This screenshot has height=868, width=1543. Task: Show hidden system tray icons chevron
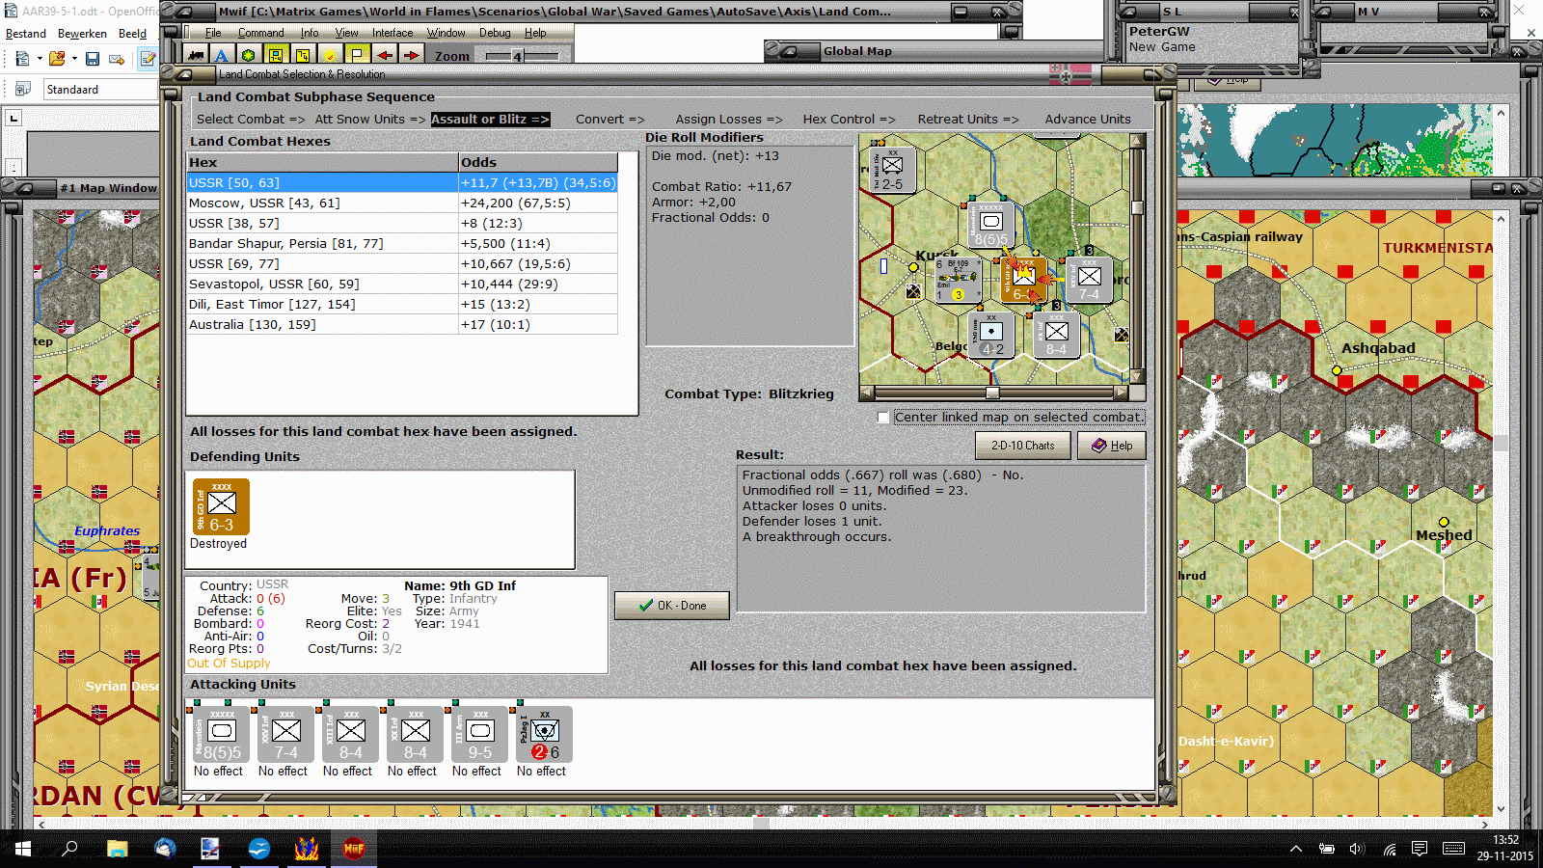pyautogui.click(x=1296, y=849)
